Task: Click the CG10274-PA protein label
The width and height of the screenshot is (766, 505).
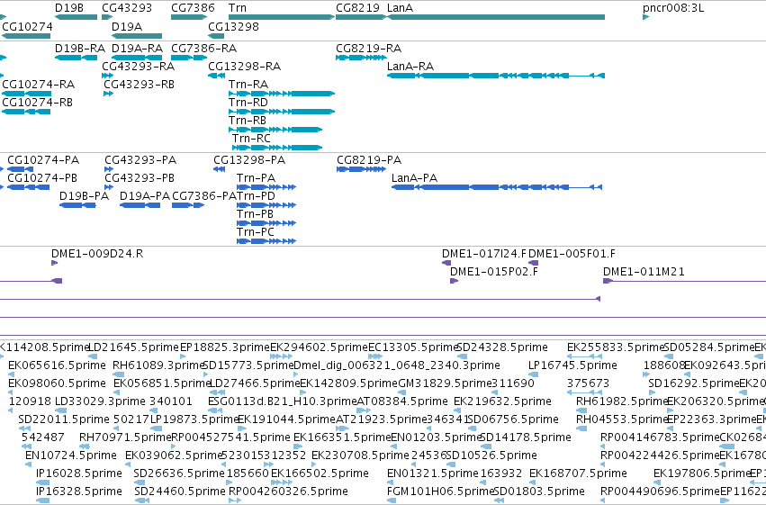Action: pyautogui.click(x=43, y=160)
